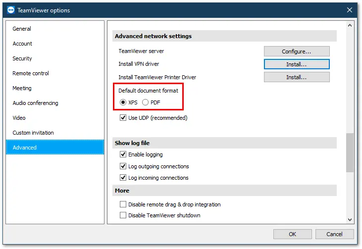The width and height of the screenshot is (362, 249).
Task: Click the scrollbar down arrow
Action: tap(350, 220)
